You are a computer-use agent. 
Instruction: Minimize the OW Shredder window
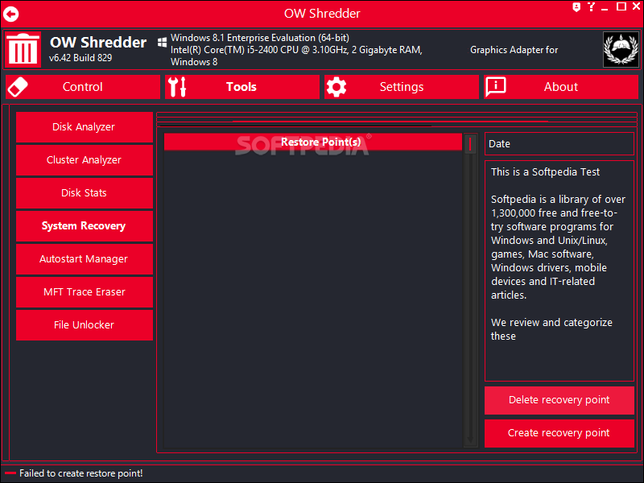(x=605, y=7)
